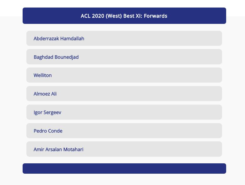245x185 pixels.
Task: Choose the Welliton option
Action: point(124,75)
